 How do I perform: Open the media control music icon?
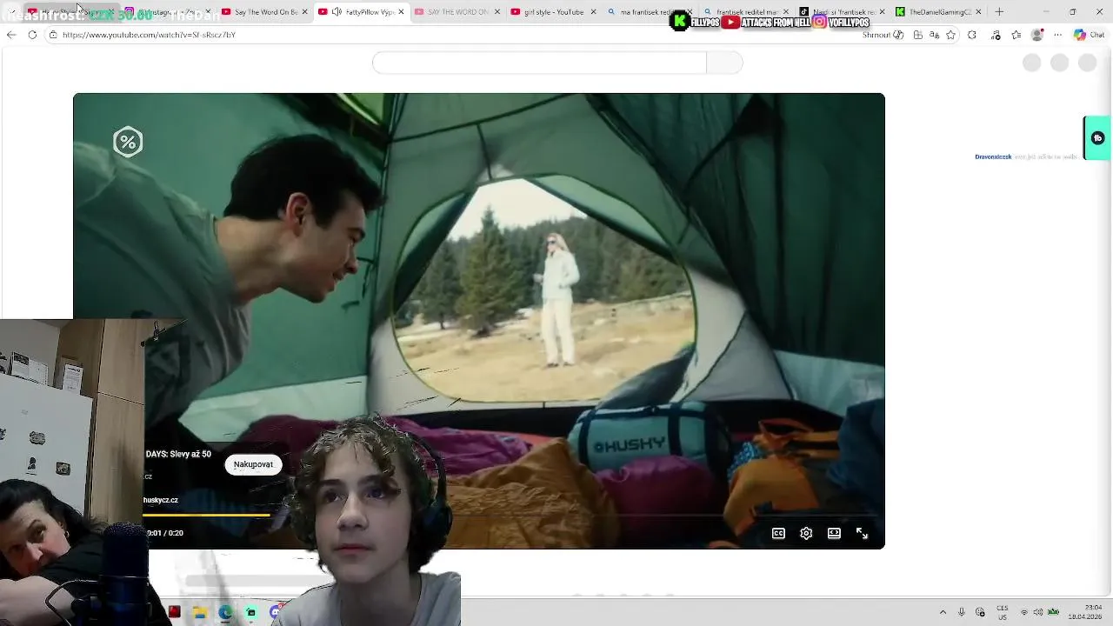click(996, 35)
